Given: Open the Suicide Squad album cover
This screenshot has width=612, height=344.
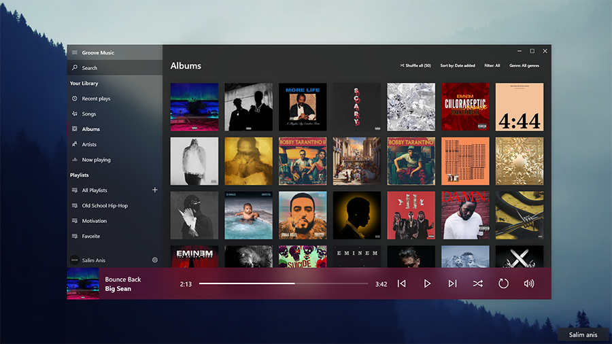Looking at the screenshot, I should [x=303, y=256].
